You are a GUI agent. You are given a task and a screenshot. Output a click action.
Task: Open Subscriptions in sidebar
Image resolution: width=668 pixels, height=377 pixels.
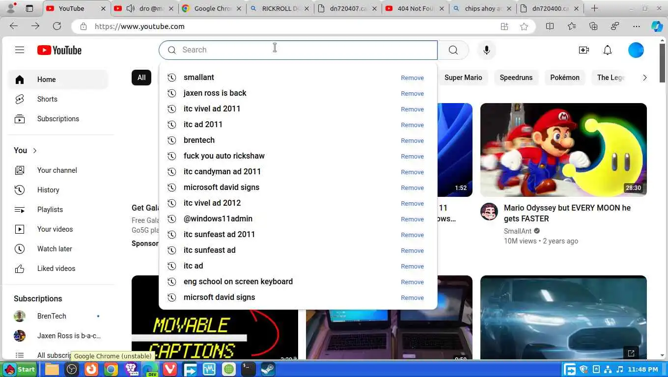pos(58,119)
